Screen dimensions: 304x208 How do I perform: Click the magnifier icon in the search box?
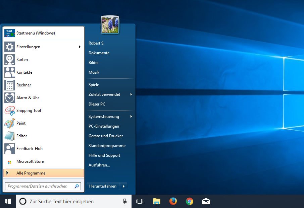click(x=77, y=186)
